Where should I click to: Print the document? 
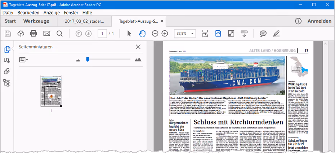[x=33, y=34]
